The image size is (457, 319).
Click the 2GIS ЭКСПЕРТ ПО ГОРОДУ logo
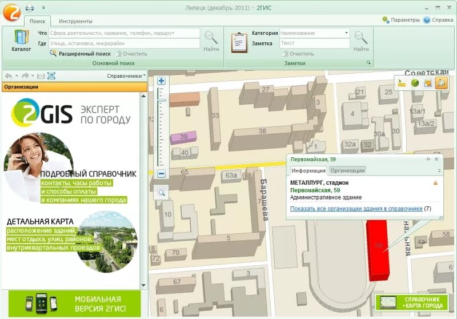tap(71, 113)
